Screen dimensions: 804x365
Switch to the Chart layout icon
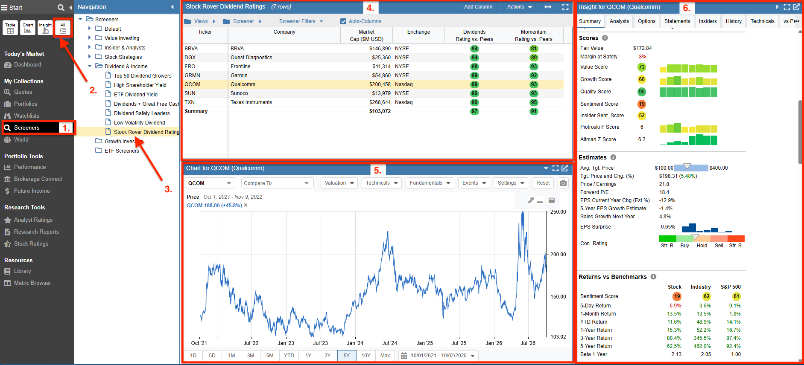click(28, 28)
